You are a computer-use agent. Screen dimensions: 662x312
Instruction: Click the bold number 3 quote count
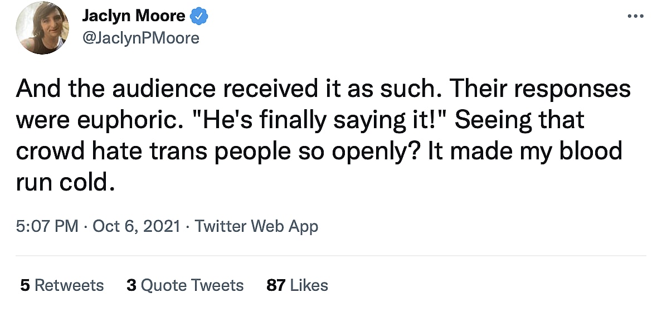[x=132, y=285]
